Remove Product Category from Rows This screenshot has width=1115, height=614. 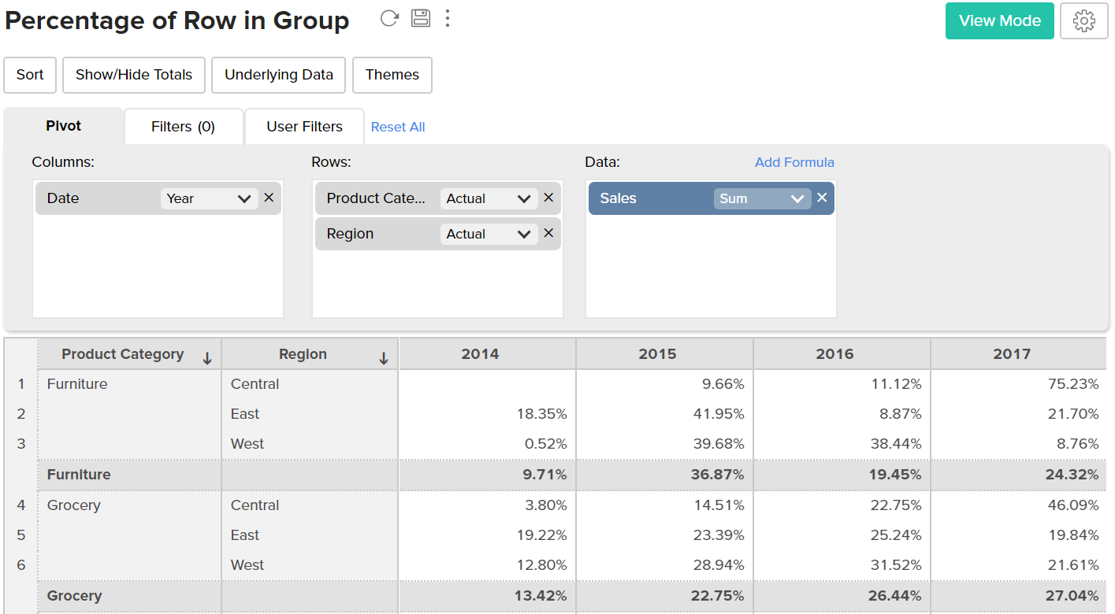[x=548, y=198]
